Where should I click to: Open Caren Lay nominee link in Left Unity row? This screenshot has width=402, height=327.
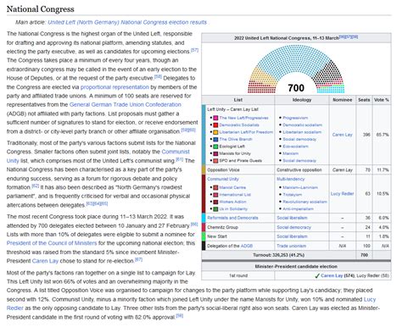coord(342,135)
